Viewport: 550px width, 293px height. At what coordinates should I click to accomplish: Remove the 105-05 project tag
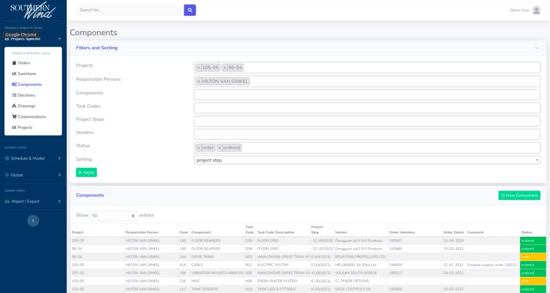(x=199, y=68)
